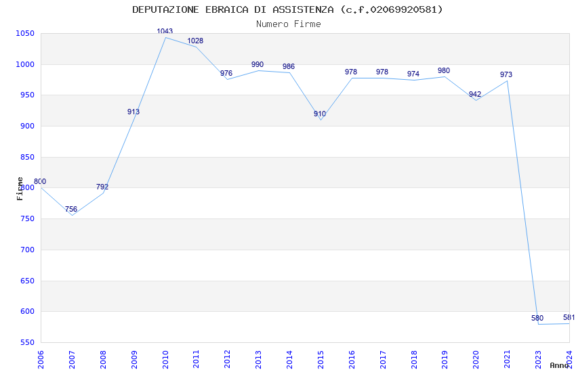Click y-axis value 650
Image resolution: width=576 pixels, height=372 pixels.
tap(27, 281)
